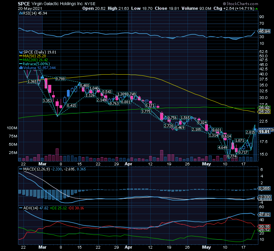This screenshot has width=274, height=251.
Task: Click the 0.171 retrace label
Action: tap(150, 106)
